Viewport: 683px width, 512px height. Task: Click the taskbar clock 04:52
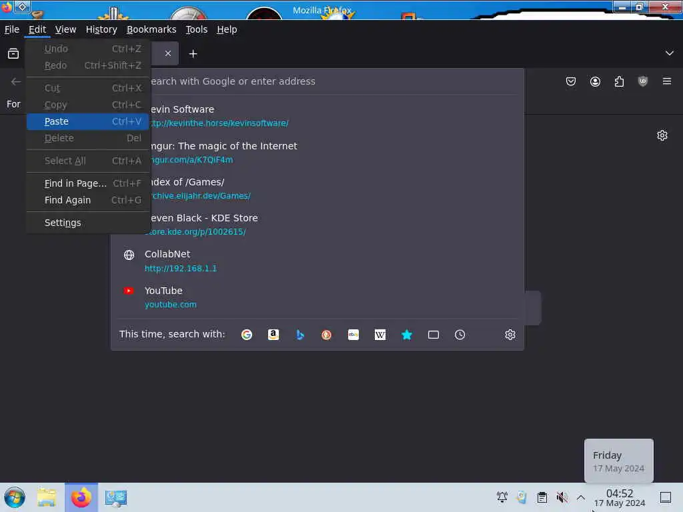[x=620, y=497]
